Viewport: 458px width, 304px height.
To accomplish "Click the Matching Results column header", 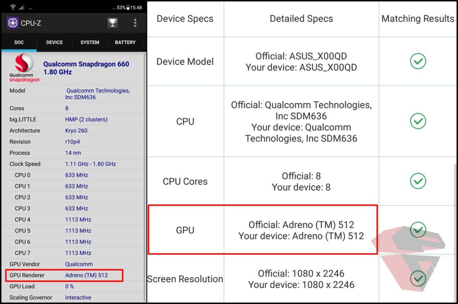I will pyautogui.click(x=418, y=19).
